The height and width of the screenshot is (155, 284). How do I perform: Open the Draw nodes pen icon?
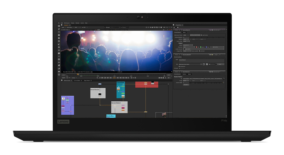pyautogui.click(x=59, y=29)
